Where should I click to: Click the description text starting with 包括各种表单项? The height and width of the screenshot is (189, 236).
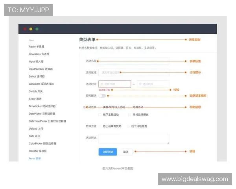coord(117,48)
